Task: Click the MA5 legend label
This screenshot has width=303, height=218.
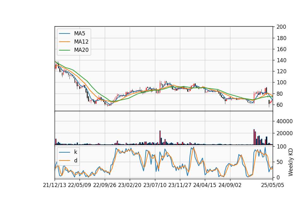Action: pyautogui.click(x=80, y=33)
